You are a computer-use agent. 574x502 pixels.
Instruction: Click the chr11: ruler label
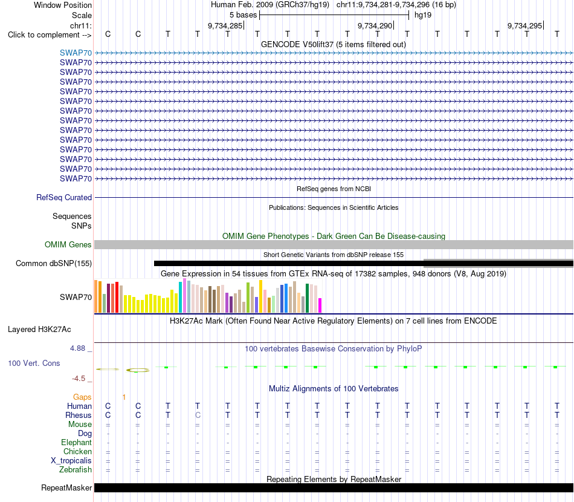click(x=81, y=25)
